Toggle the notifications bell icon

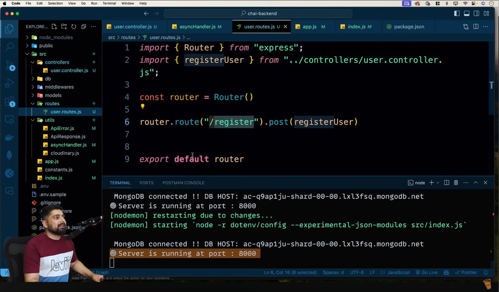(x=486, y=272)
